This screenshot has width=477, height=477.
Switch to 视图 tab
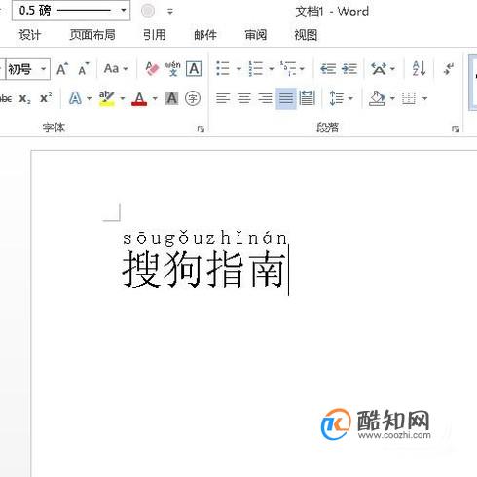(x=306, y=35)
